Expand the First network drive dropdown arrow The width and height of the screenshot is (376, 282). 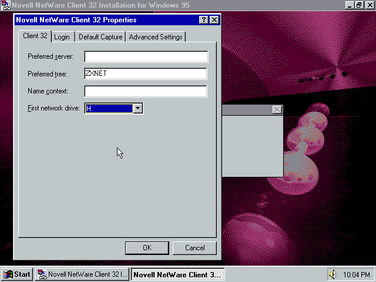point(138,108)
